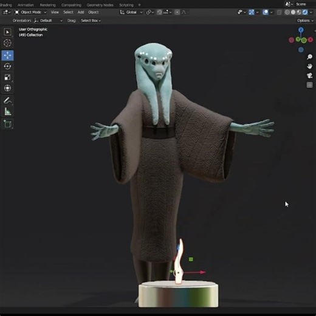Open the Add menu

click(81, 12)
